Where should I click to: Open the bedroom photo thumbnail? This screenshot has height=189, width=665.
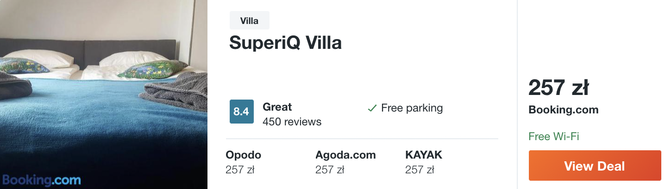coord(104,94)
